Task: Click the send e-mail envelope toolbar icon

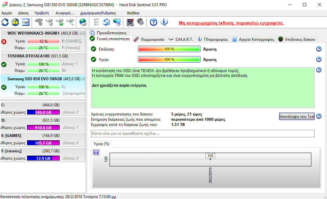Action: 106,22
